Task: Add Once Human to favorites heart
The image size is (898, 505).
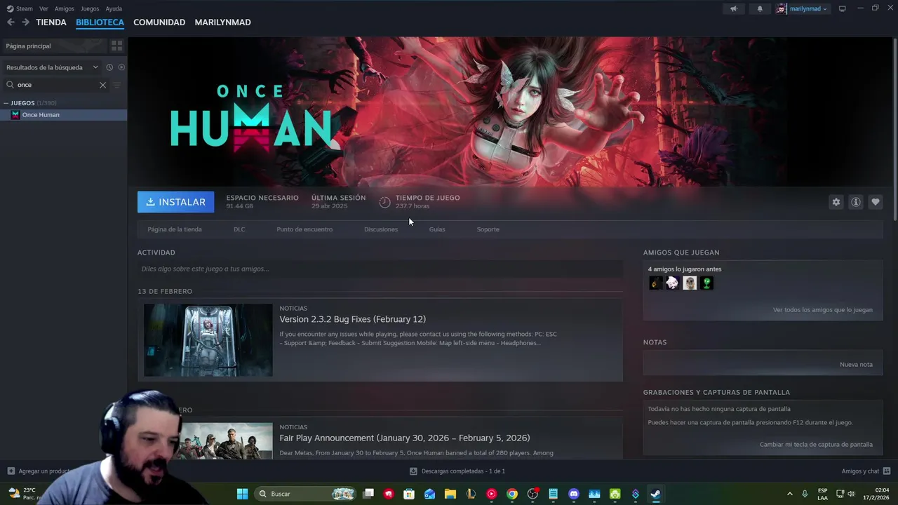Action: pyautogui.click(x=876, y=202)
